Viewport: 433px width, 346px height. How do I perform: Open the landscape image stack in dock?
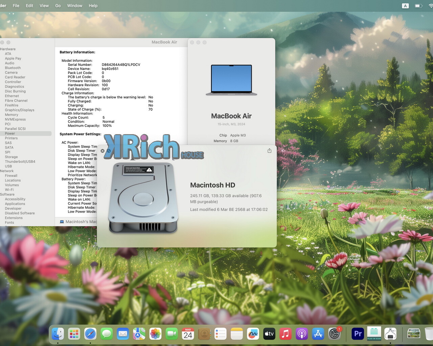click(414, 334)
